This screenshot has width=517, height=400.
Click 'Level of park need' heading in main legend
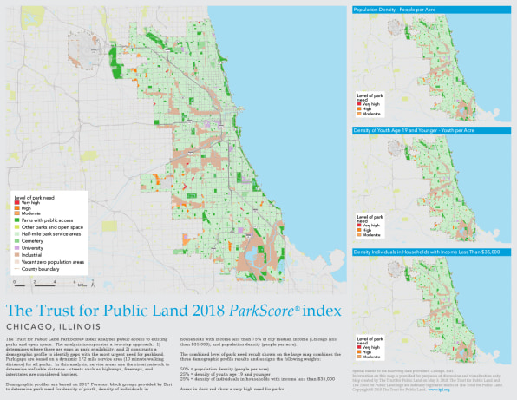[x=35, y=198]
